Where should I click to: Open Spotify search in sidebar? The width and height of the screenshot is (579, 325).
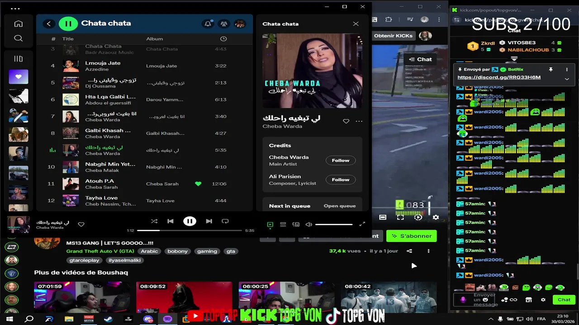(x=19, y=38)
